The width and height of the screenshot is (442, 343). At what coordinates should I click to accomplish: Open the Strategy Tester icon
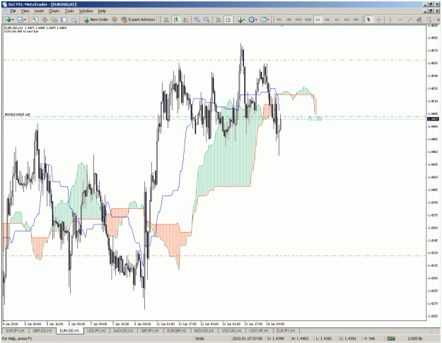(74, 20)
